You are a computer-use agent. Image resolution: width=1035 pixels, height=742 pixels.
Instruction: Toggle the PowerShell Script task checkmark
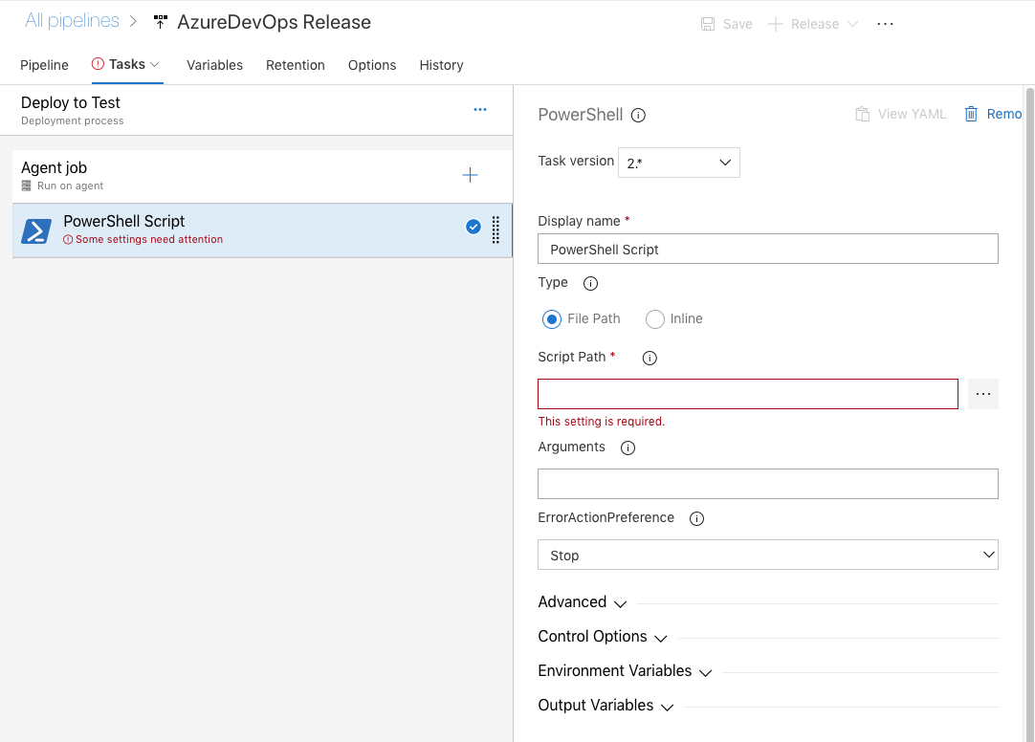(473, 227)
